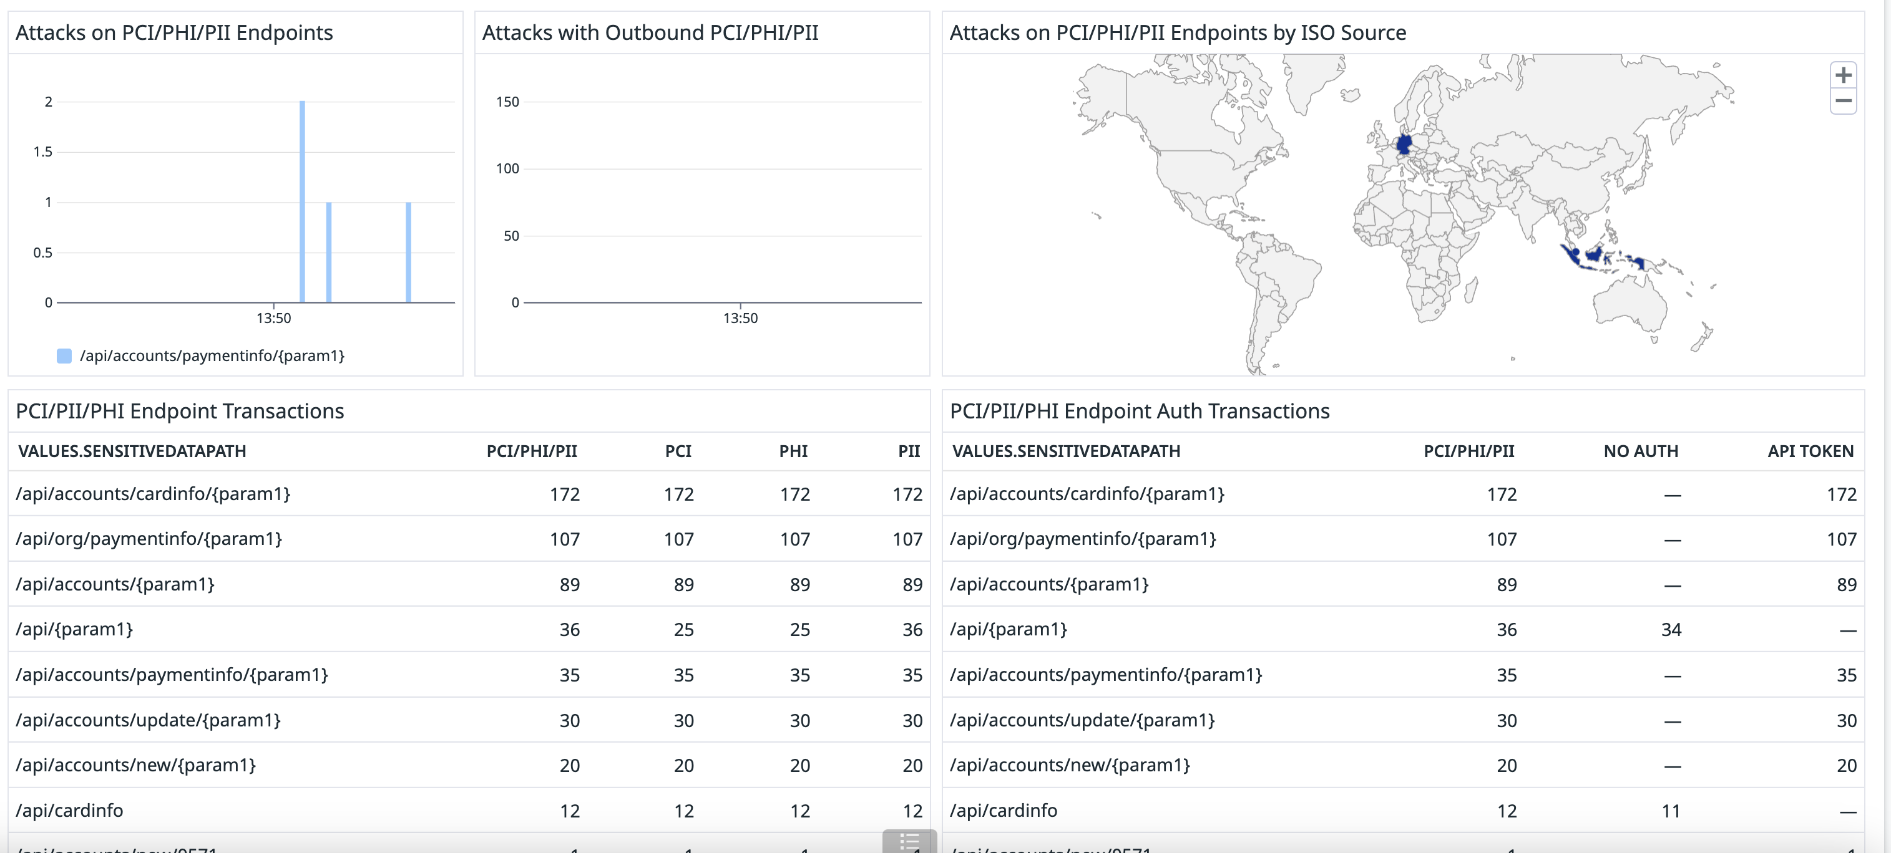Sort transactions table by PII column
This screenshot has height=853, width=1891.
click(908, 451)
